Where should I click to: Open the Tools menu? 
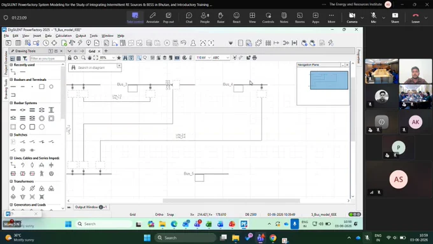pos(94,36)
